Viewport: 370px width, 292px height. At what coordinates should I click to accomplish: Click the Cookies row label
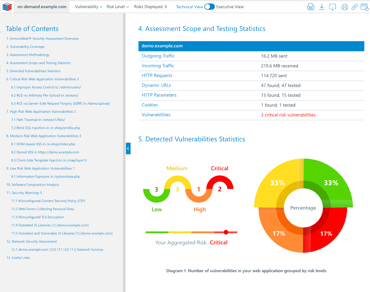tap(150, 105)
